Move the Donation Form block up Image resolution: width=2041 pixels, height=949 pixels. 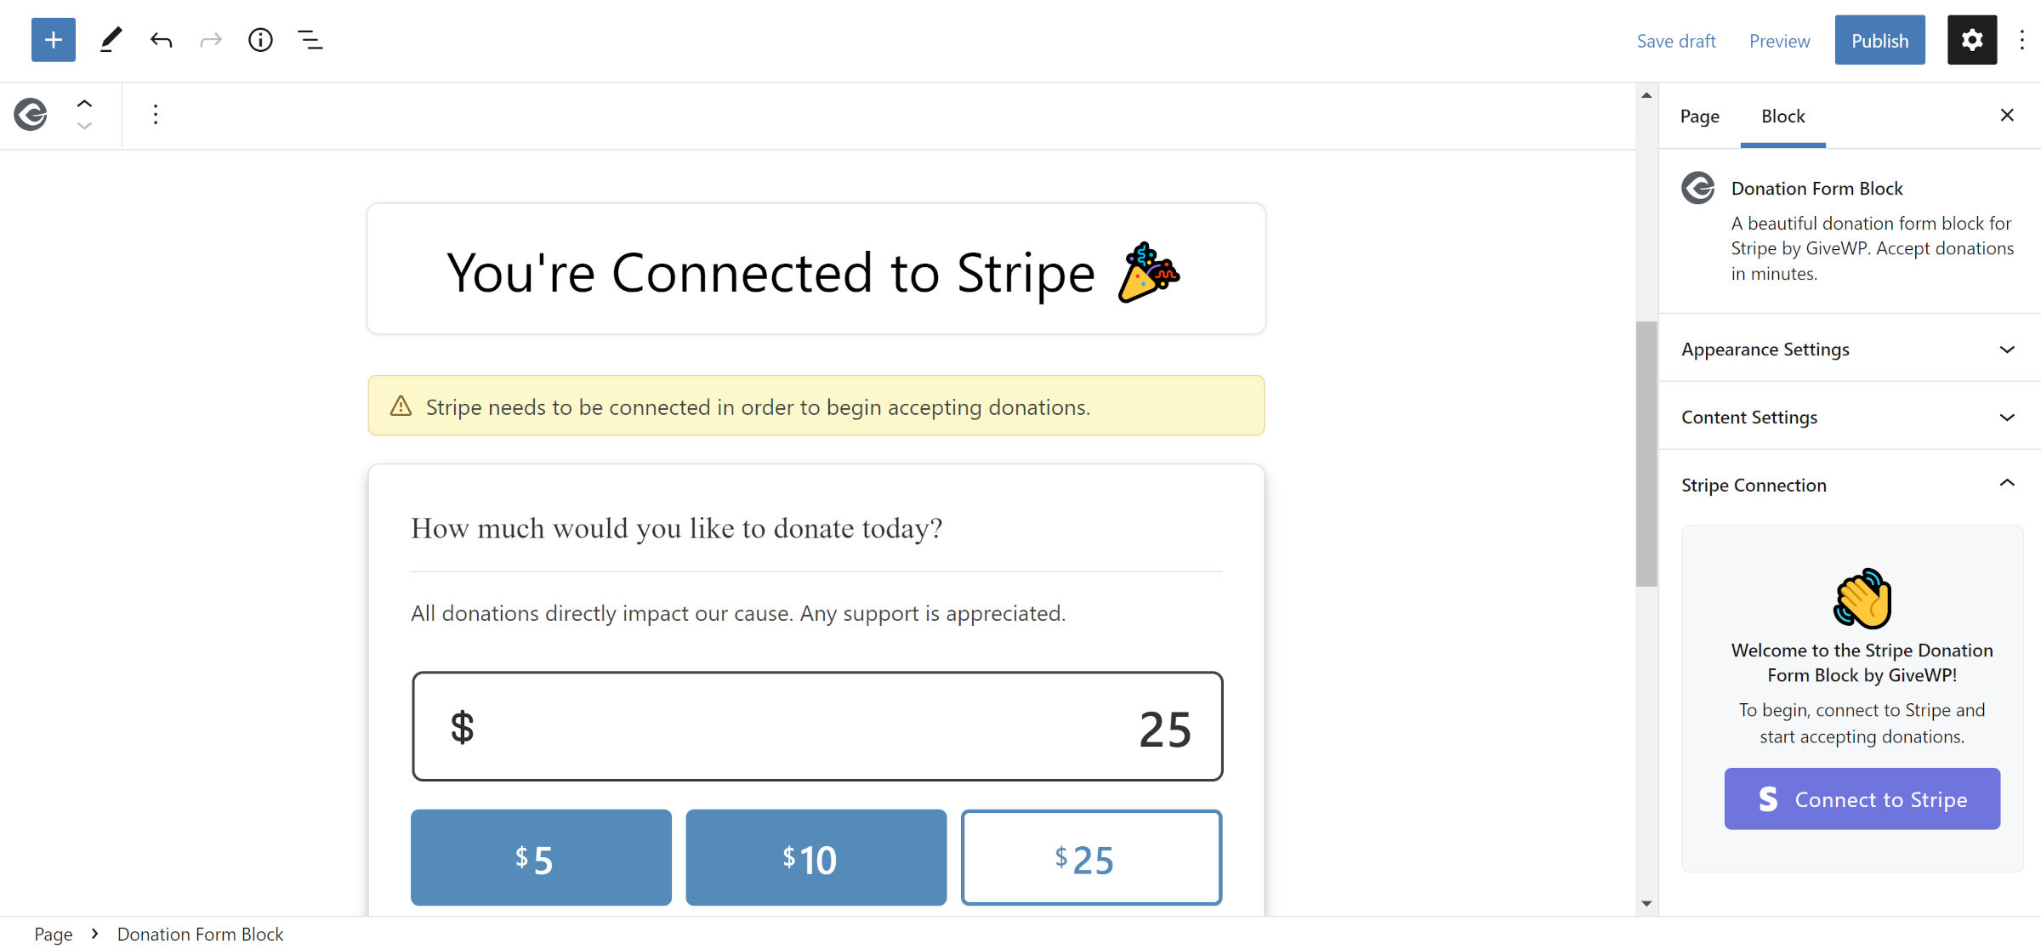(x=84, y=101)
